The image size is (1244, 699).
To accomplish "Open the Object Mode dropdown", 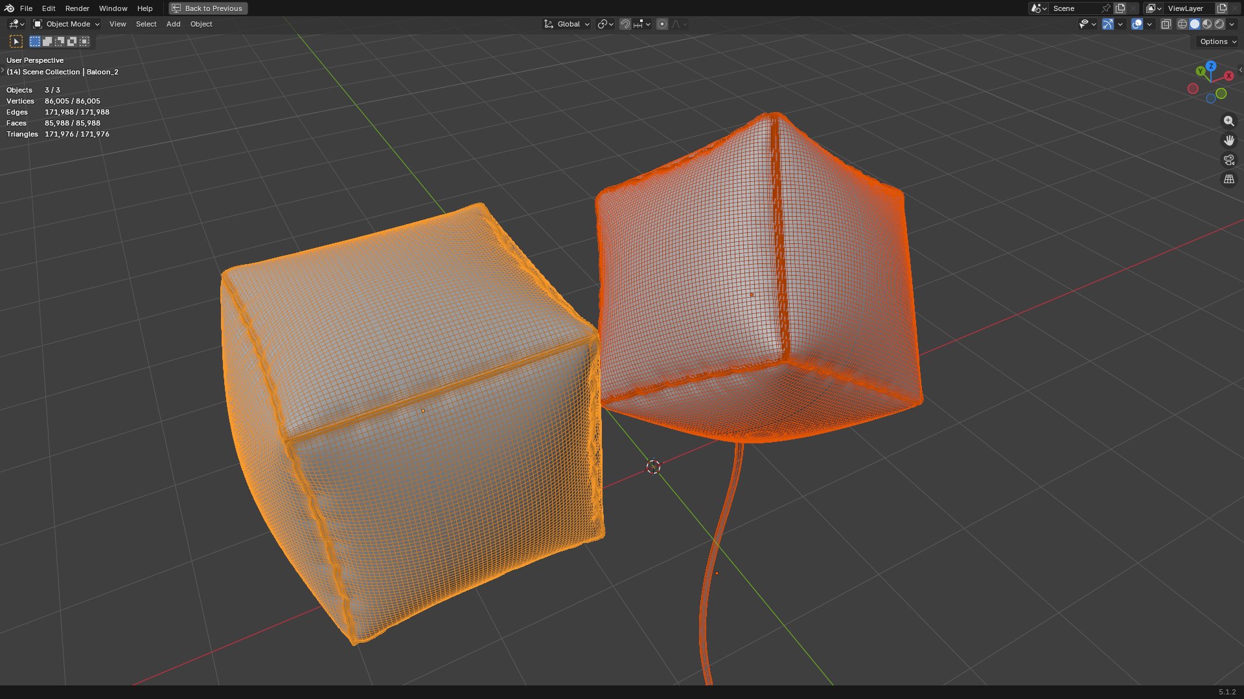I will click(x=66, y=24).
